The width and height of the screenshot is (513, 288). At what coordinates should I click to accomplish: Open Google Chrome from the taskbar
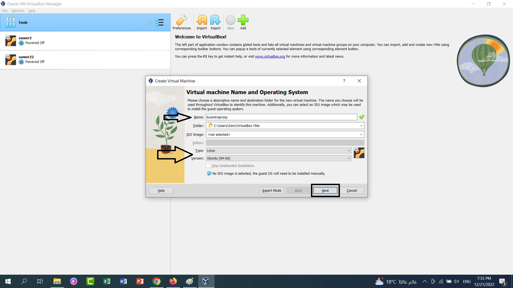[157, 281]
